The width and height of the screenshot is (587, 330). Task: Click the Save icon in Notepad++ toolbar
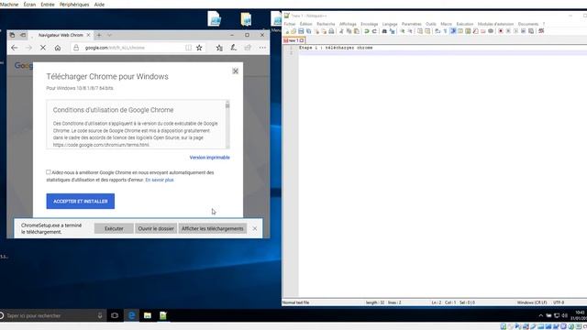tap(301, 31)
